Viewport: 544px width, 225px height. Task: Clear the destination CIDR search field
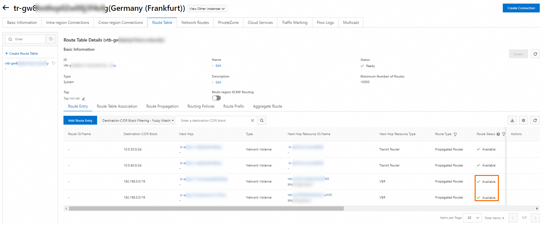[252, 120]
